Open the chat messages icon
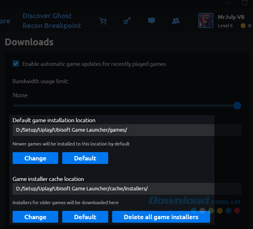 pyautogui.click(x=151, y=20)
